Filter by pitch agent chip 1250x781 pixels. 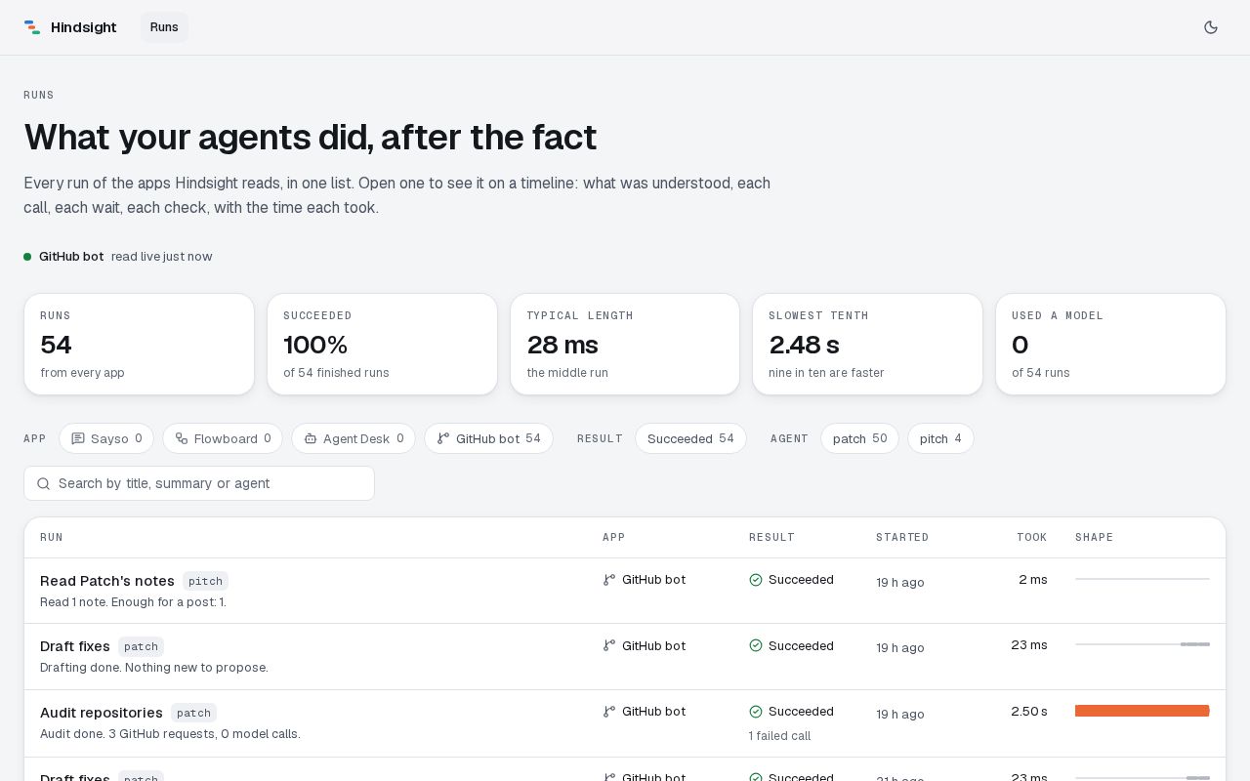click(x=940, y=438)
